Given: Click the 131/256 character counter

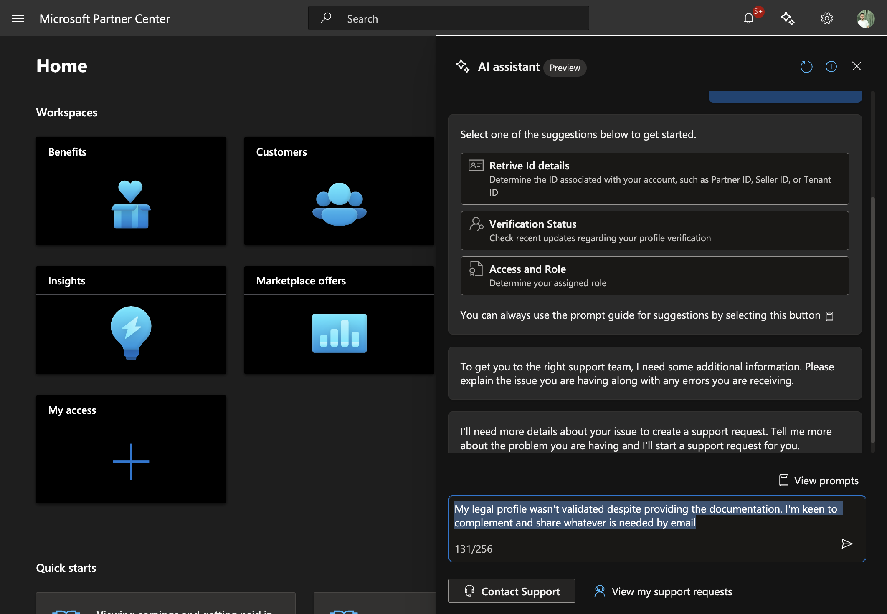Looking at the screenshot, I should (474, 549).
